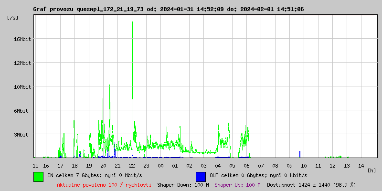Pick hour 14 on the time axis

point(361,166)
